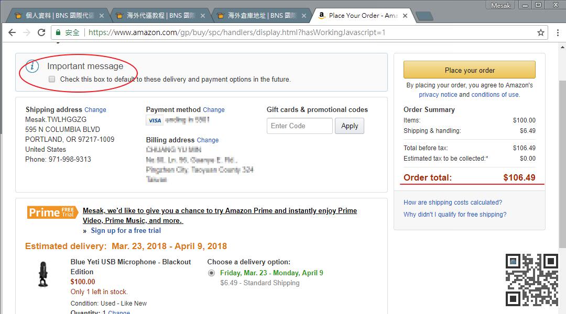Click the info icon beside Important message
The image size is (566, 314).
32,66
